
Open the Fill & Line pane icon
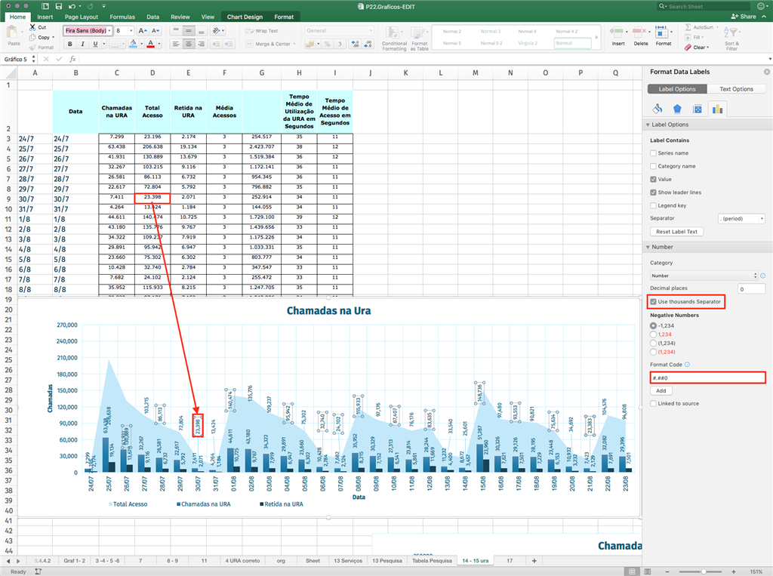pyautogui.click(x=658, y=109)
